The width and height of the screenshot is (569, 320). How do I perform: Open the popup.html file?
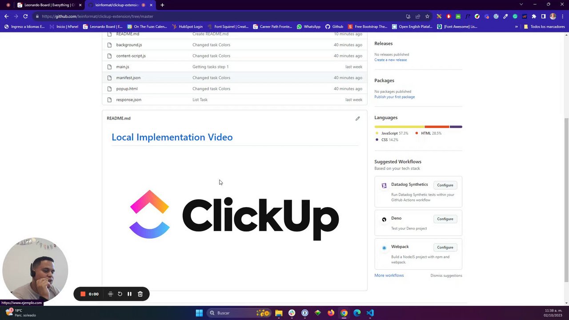[x=127, y=89]
